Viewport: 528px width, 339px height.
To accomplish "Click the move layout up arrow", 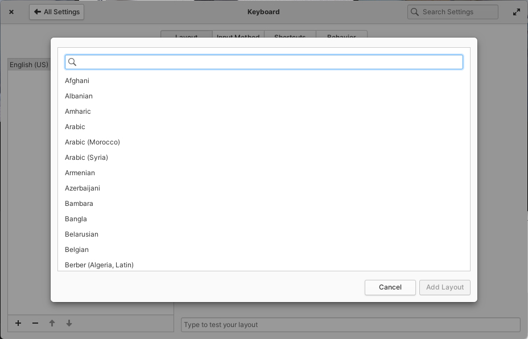I will 52,323.
